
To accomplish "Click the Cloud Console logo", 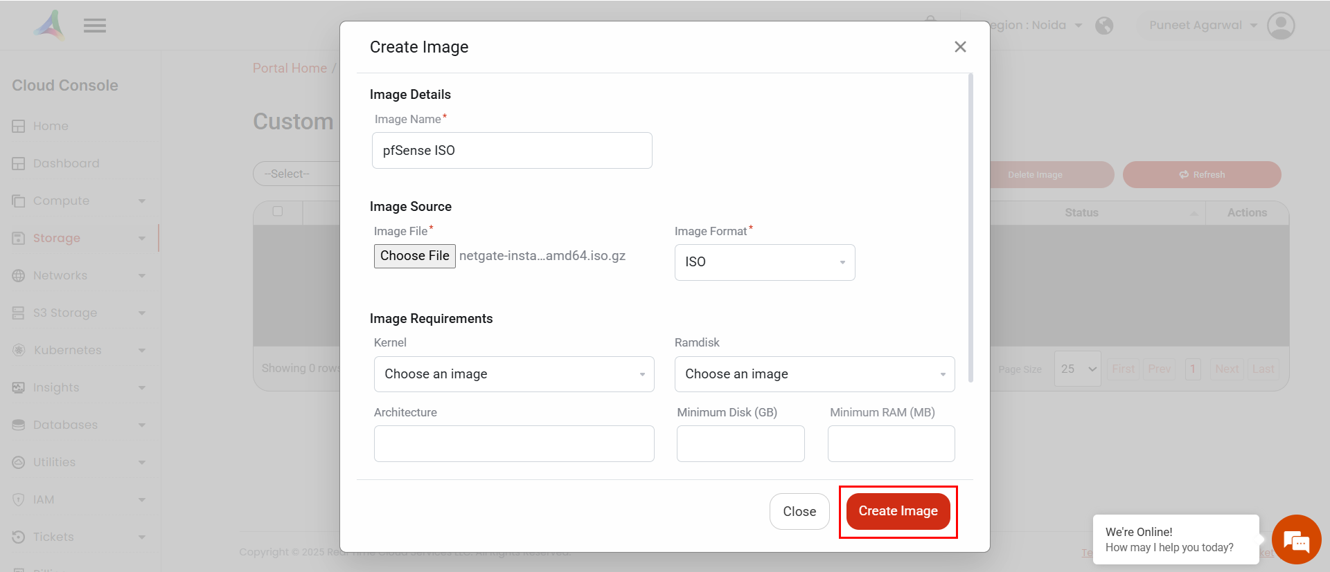I will coord(49,26).
